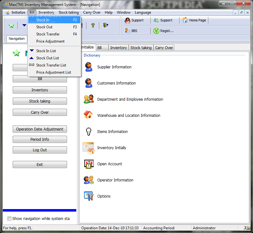Click the green star icon in the toolbar
The image size is (253, 233).
point(11,25)
